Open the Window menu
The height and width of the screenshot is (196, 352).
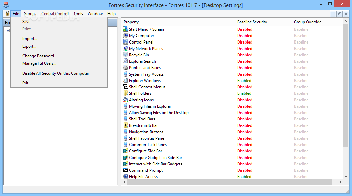(x=95, y=14)
